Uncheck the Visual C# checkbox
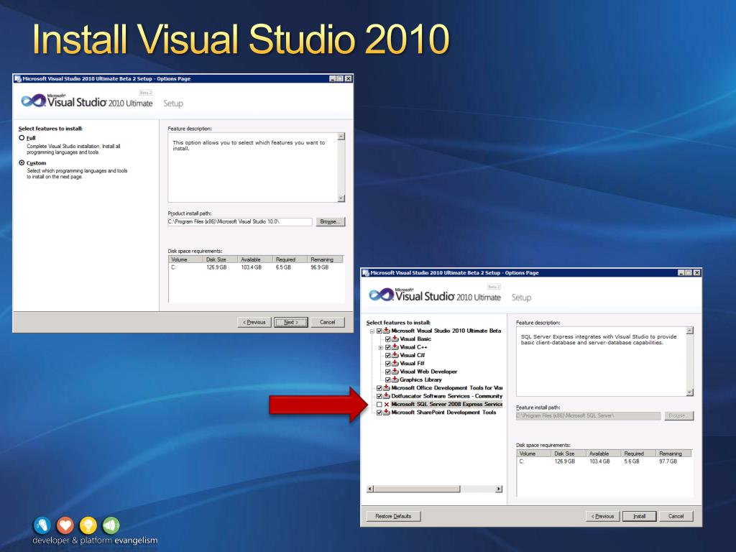This screenshot has height=552, width=736. (x=387, y=355)
